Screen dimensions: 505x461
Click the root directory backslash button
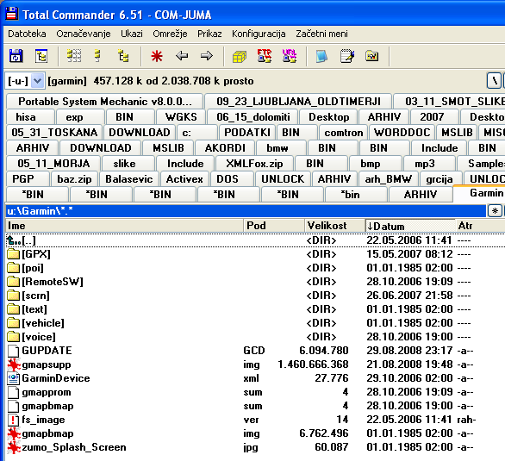(494, 80)
